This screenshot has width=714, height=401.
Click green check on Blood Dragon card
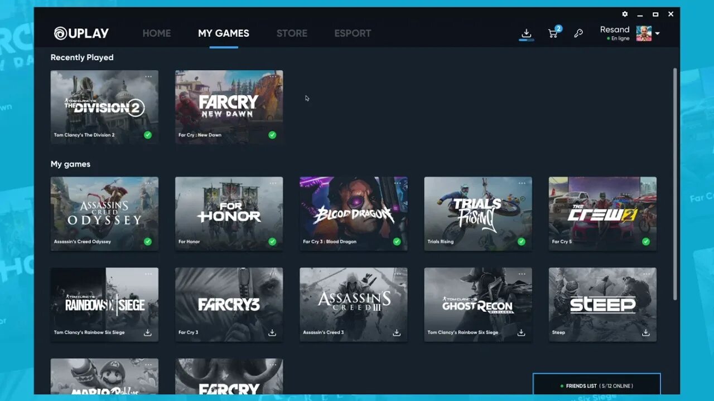point(397,242)
